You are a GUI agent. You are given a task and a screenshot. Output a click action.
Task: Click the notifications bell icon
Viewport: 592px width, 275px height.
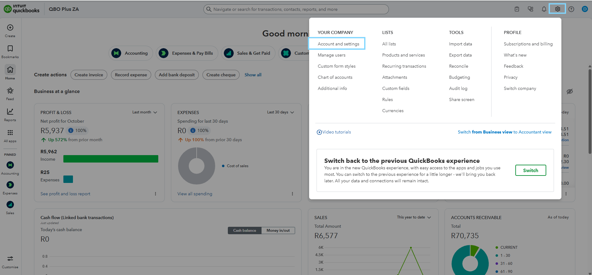[x=544, y=9]
